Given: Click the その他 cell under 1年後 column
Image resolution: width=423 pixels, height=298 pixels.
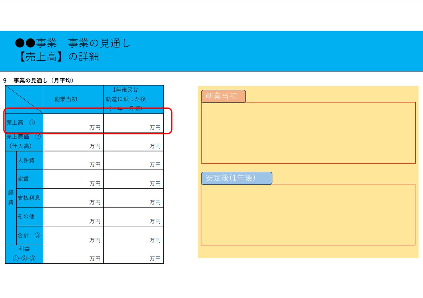Looking at the screenshot, I should [x=133, y=217].
